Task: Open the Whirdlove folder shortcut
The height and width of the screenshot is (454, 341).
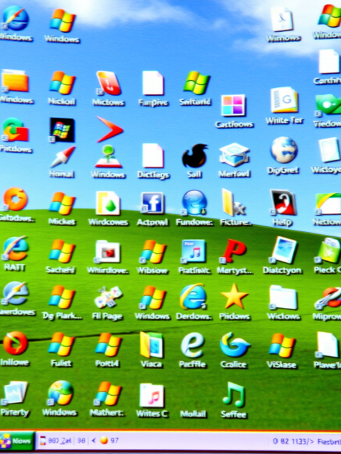Action: click(x=107, y=252)
